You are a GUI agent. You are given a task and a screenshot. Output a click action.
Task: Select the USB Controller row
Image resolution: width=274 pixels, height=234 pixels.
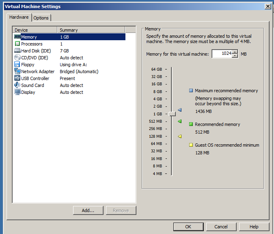point(69,78)
